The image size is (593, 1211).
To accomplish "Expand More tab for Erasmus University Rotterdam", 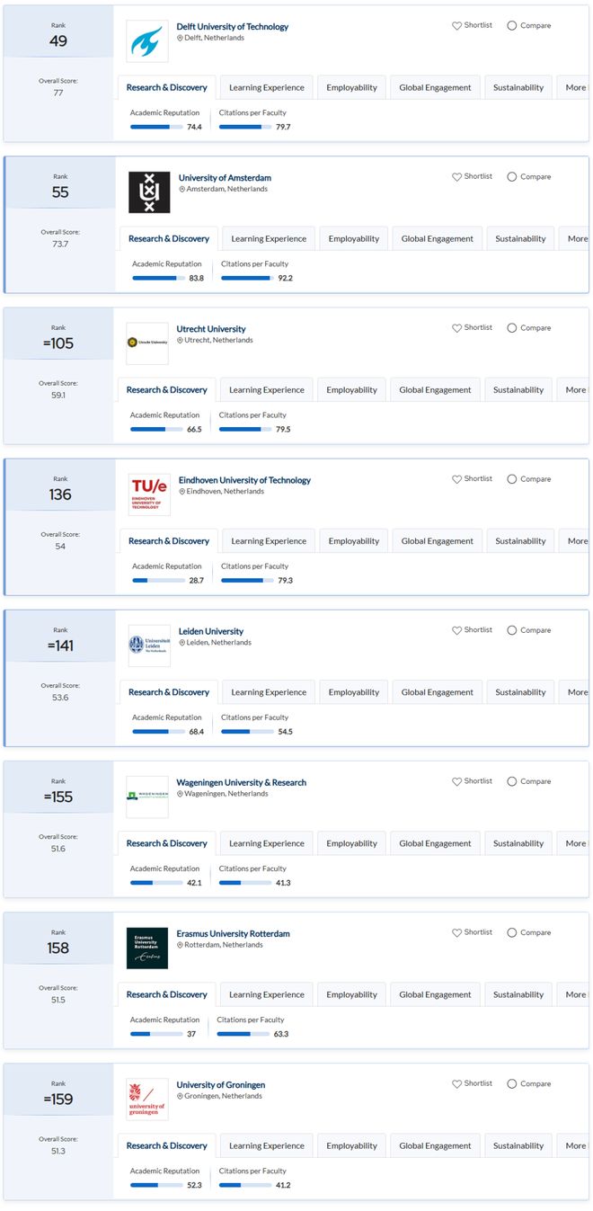I will (574, 994).
